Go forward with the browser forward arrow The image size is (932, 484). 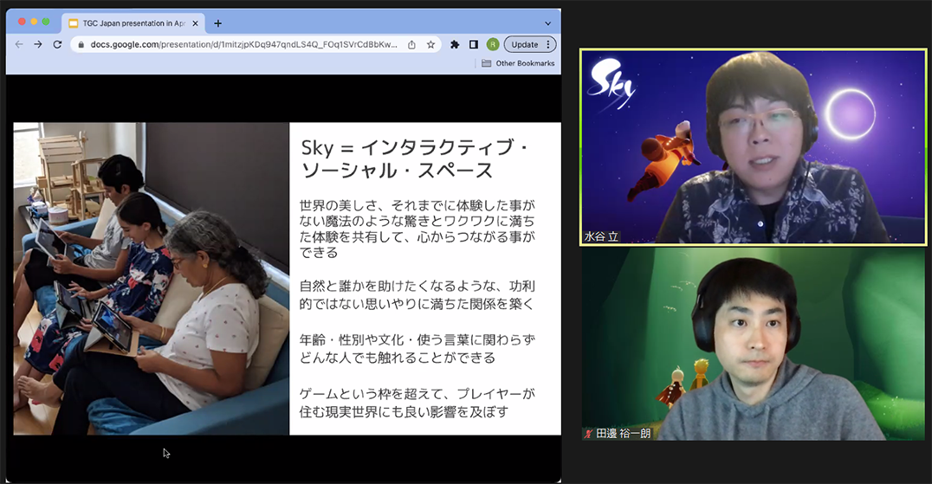(38, 44)
